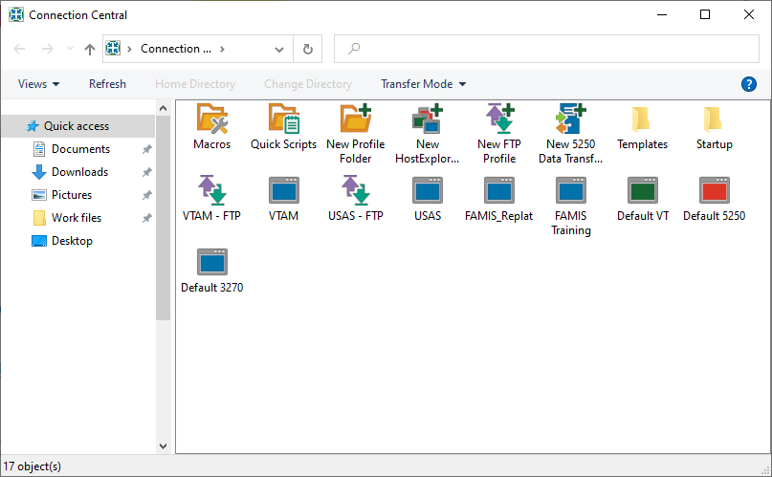Select the New 5250 Data Transfer icon
This screenshot has height=477, width=772.
[571, 119]
